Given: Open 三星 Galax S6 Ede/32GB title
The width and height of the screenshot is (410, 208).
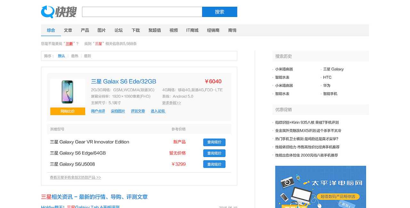Looking at the screenshot, I should (x=124, y=81).
